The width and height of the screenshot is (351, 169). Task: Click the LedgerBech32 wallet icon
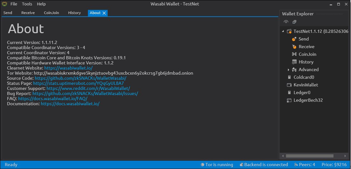289,100
